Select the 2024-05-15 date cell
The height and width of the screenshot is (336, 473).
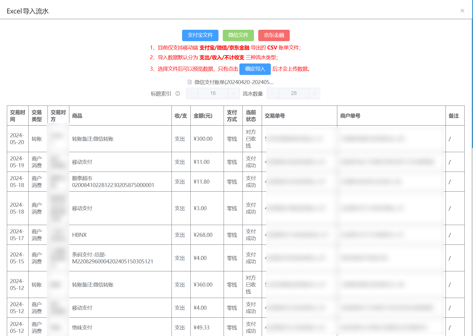tap(18, 258)
